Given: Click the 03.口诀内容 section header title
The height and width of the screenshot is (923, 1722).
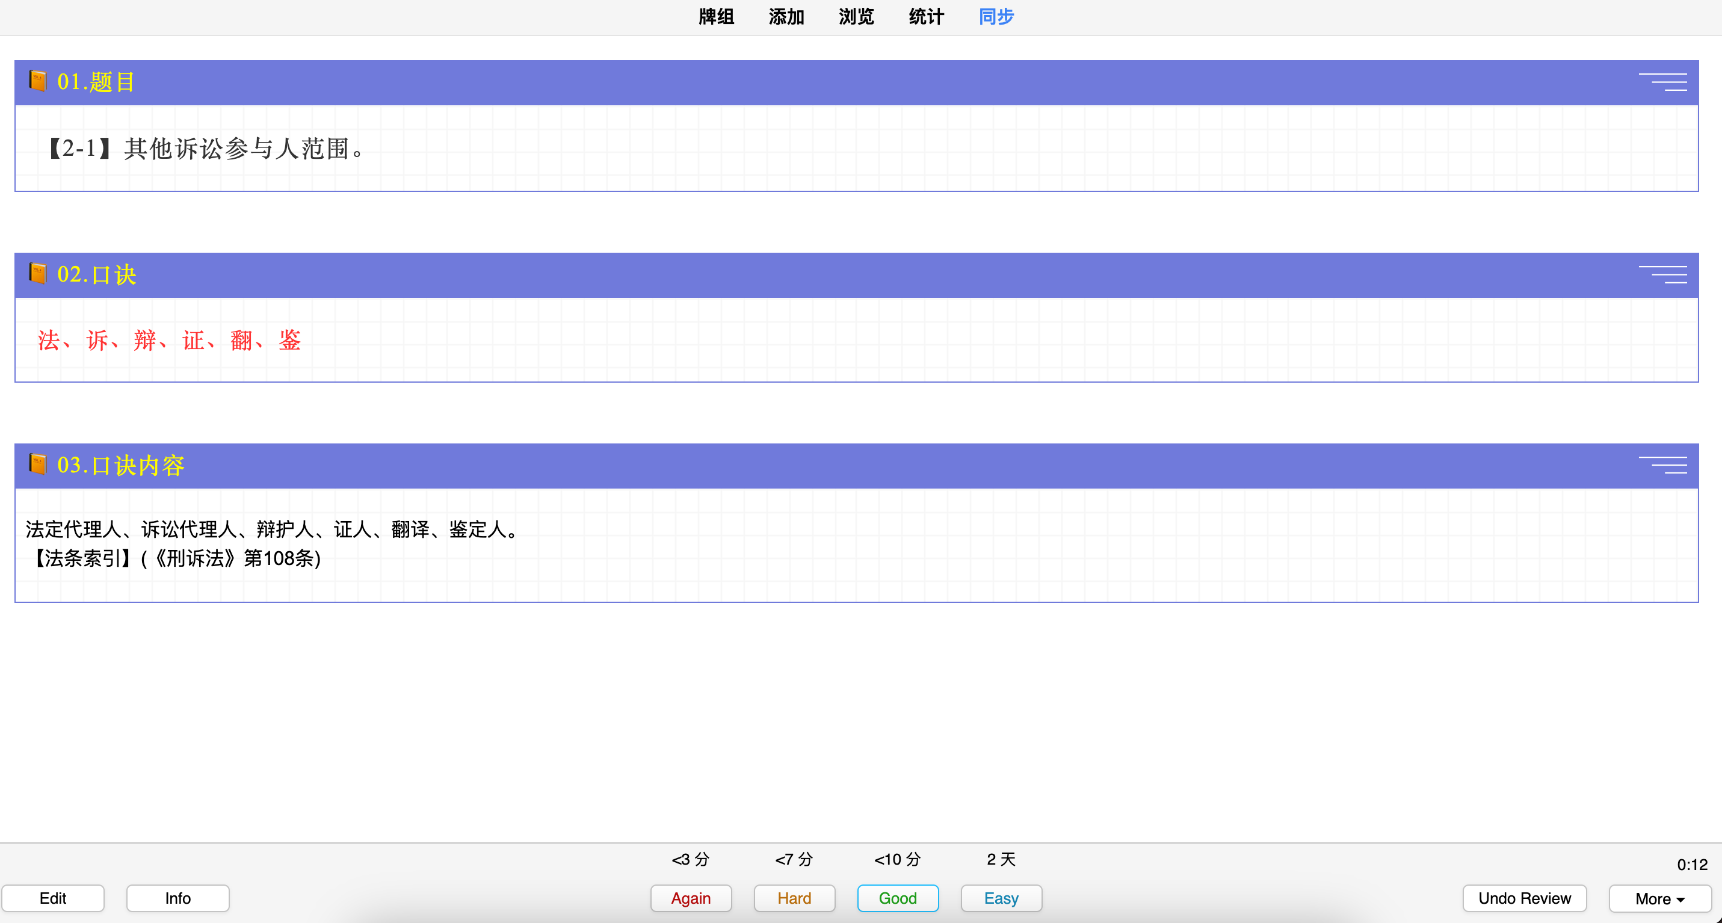Looking at the screenshot, I should [x=121, y=465].
